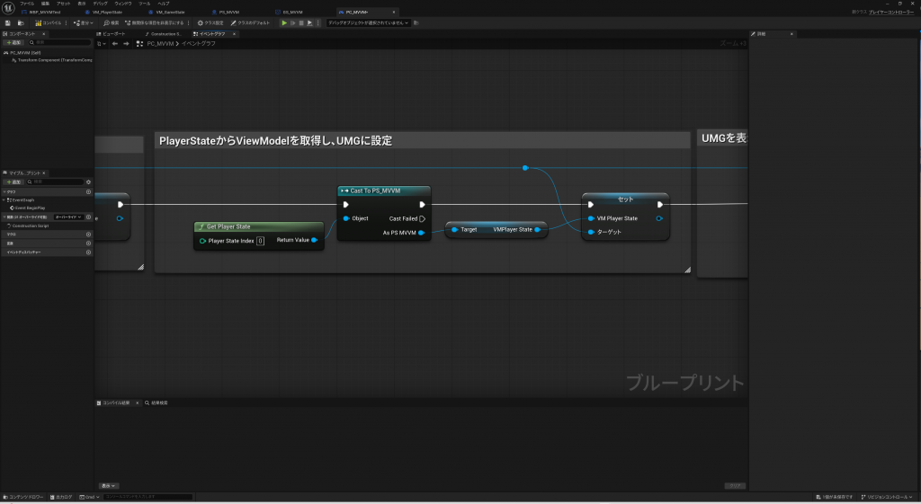Click the Player State Index input field

coord(260,241)
